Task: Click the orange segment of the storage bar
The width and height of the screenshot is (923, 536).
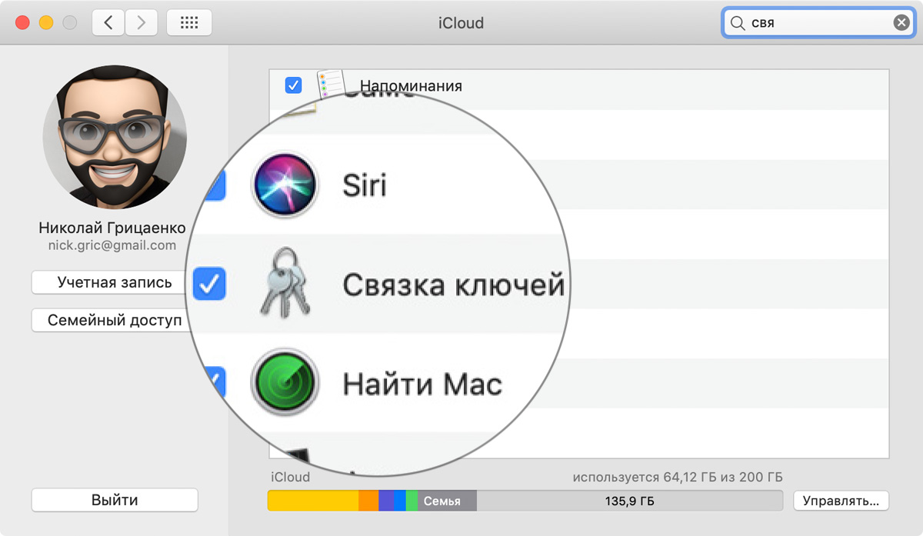Action: pos(368,501)
